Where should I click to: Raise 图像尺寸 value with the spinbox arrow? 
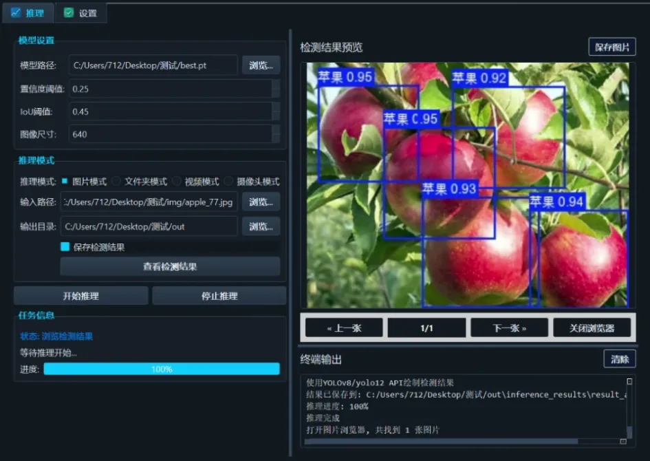(277, 131)
